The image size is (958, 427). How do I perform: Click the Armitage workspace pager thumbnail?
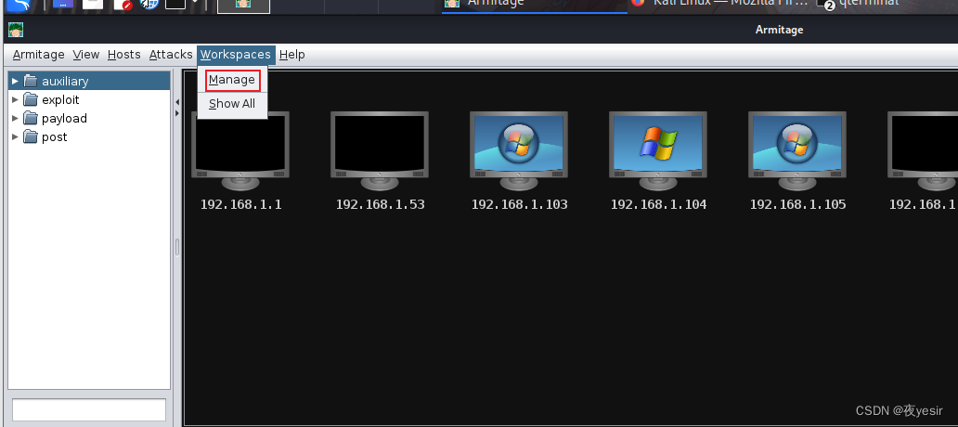click(x=244, y=6)
